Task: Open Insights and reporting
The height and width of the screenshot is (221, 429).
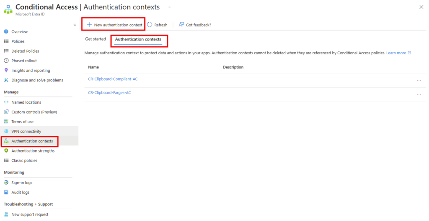Action: (x=31, y=70)
